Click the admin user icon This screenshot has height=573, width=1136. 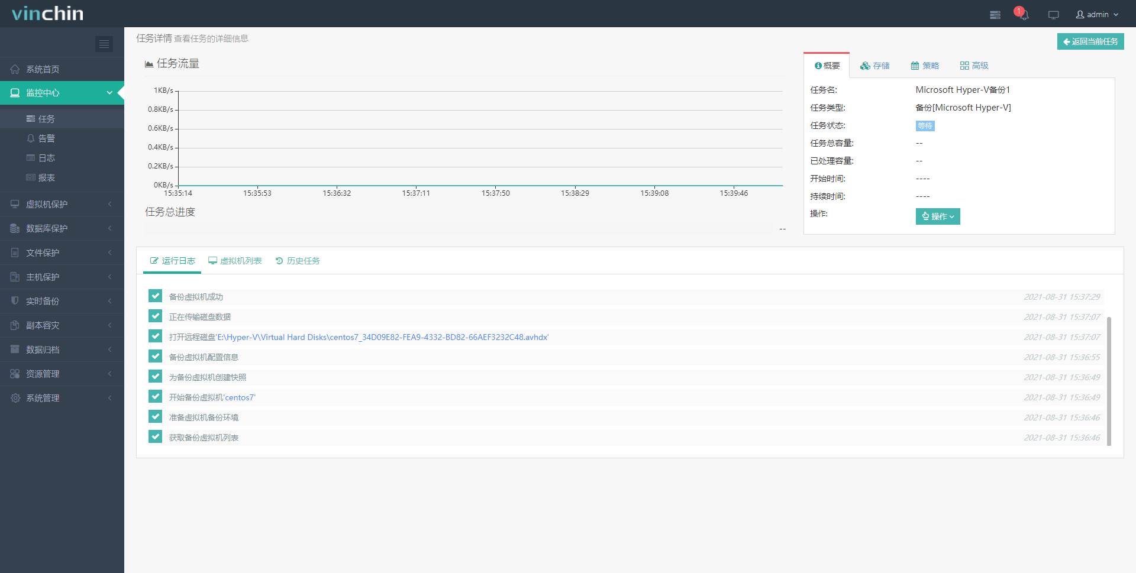1080,14
